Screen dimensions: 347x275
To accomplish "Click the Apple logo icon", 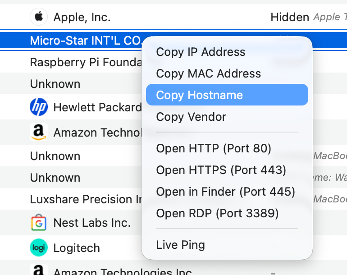I will (39, 17).
